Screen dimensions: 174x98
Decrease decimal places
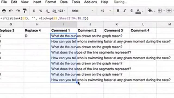48,11
